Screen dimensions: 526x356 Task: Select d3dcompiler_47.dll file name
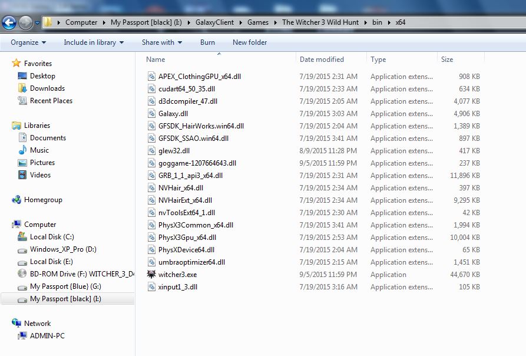click(188, 101)
